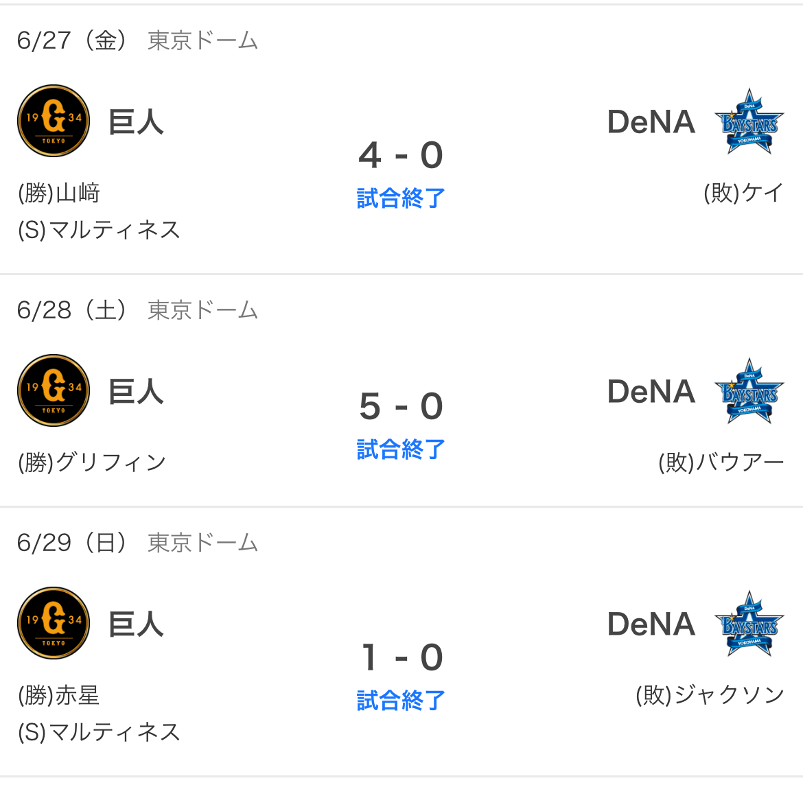Click the 巨人 team name in the 6/27 game

(136, 122)
